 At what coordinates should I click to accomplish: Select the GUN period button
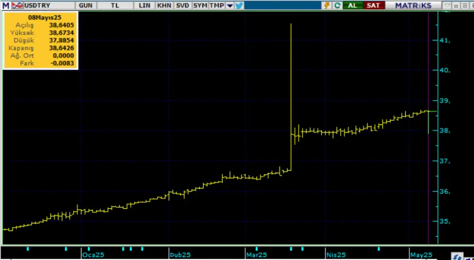(86, 5)
